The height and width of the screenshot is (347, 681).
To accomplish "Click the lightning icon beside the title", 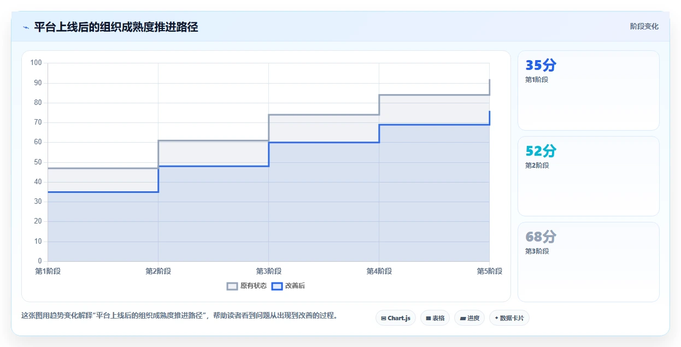I will [x=26, y=27].
